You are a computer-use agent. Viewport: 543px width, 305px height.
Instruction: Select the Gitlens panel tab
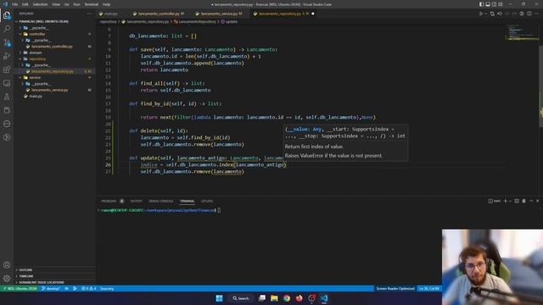tap(207, 201)
